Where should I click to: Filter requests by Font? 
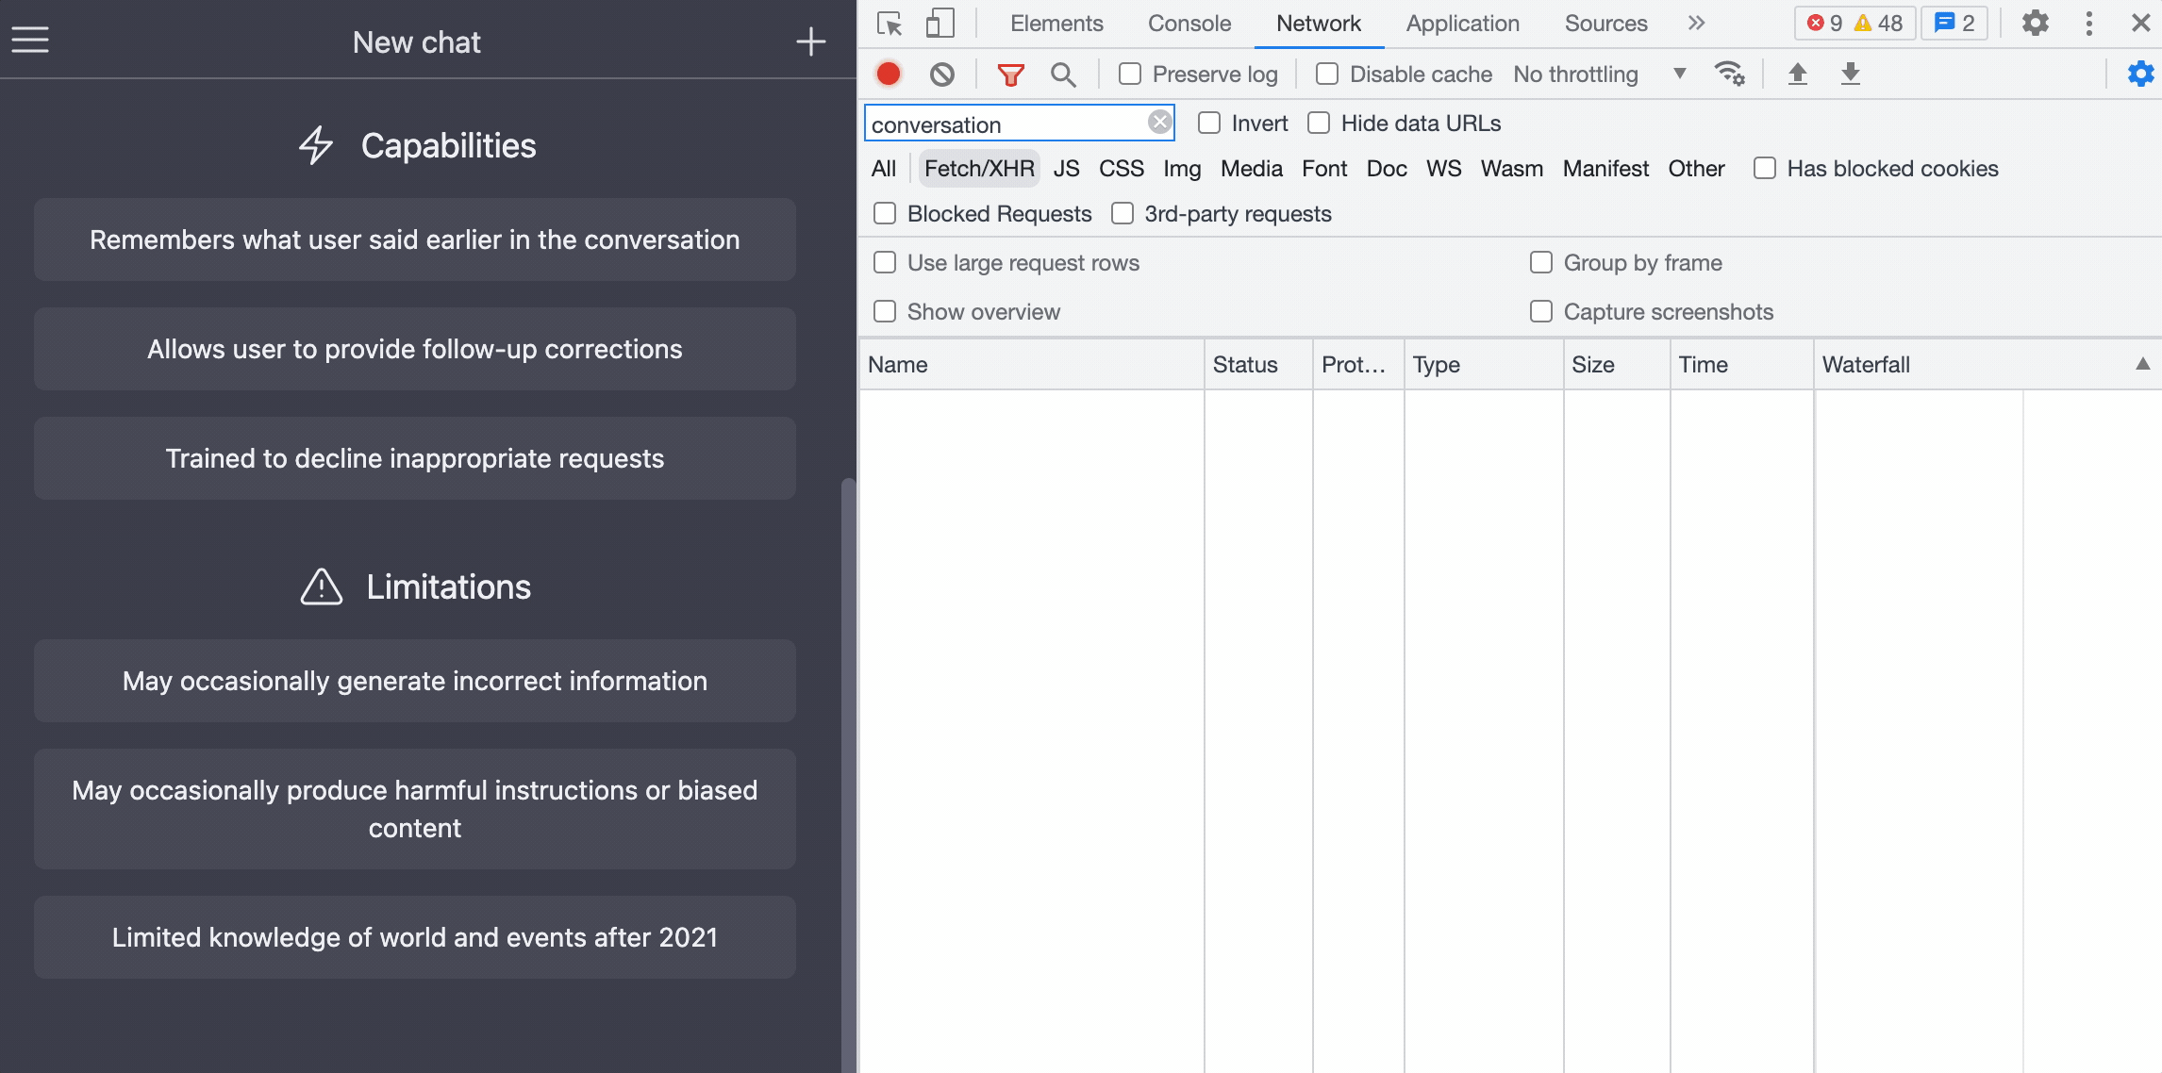pyautogui.click(x=1324, y=169)
